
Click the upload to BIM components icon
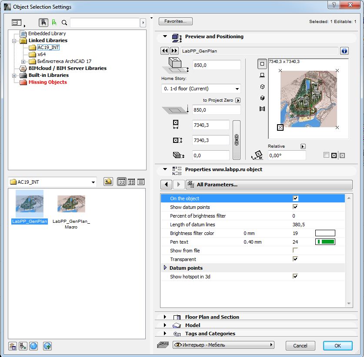47,346
